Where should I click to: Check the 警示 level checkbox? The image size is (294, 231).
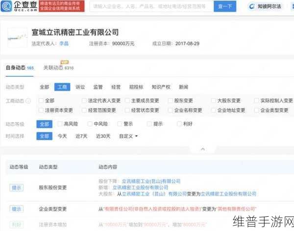click(120, 124)
